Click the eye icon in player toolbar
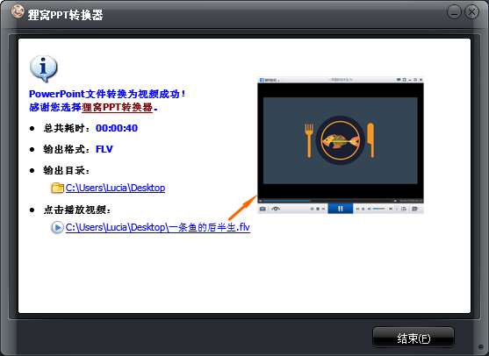 276,209
